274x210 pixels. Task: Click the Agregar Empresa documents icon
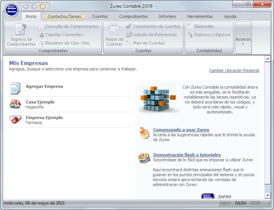tap(15, 88)
